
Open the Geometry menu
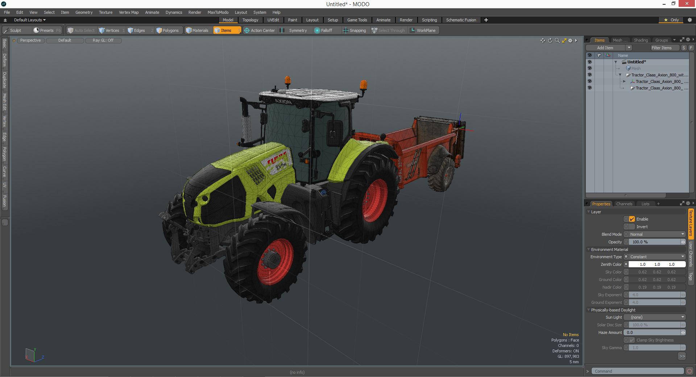(84, 12)
